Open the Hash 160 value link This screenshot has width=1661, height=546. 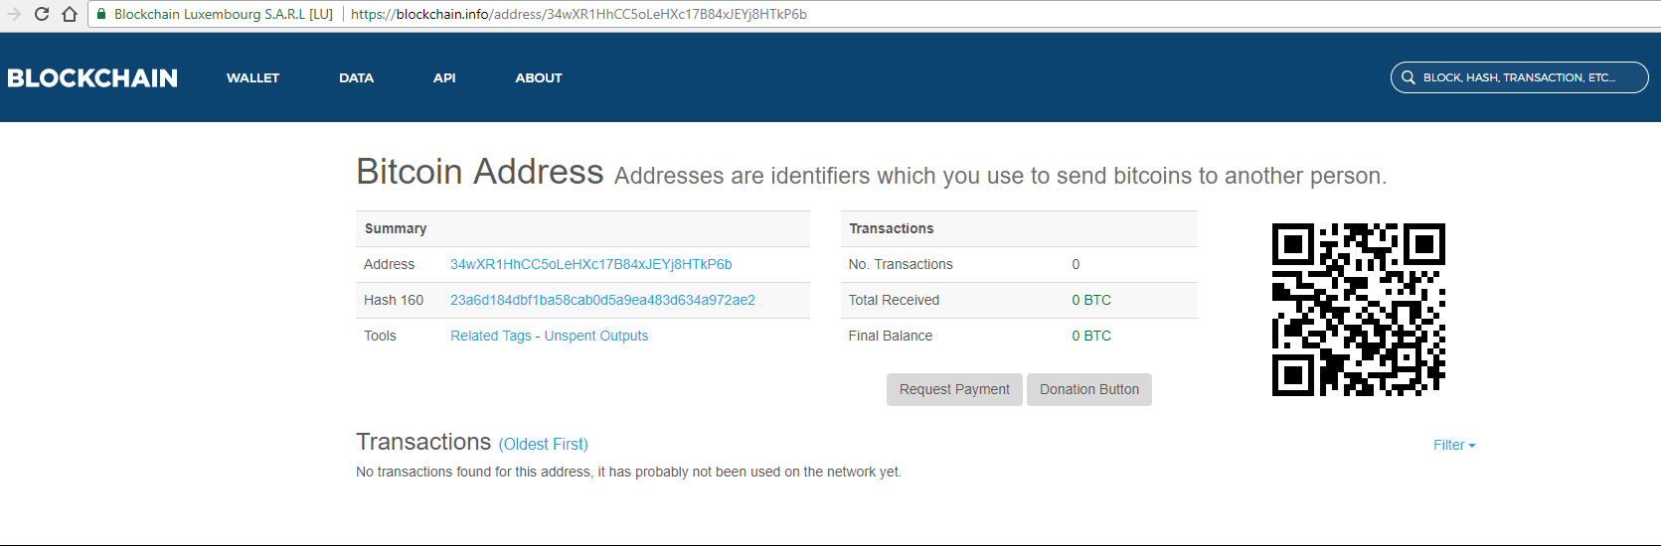point(602,300)
